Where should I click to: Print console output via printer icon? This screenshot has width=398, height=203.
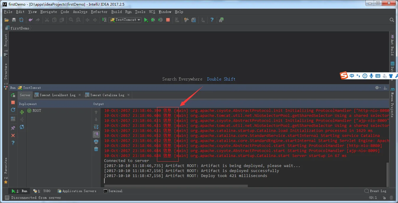96,142
